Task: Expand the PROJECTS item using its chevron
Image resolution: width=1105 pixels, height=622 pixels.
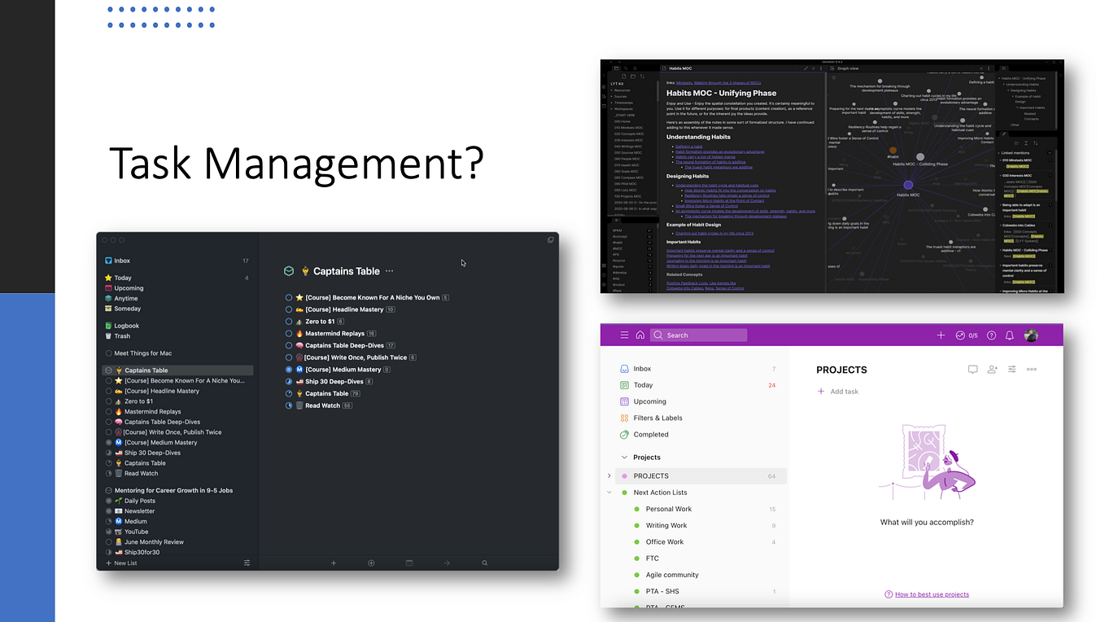Action: 609,475
